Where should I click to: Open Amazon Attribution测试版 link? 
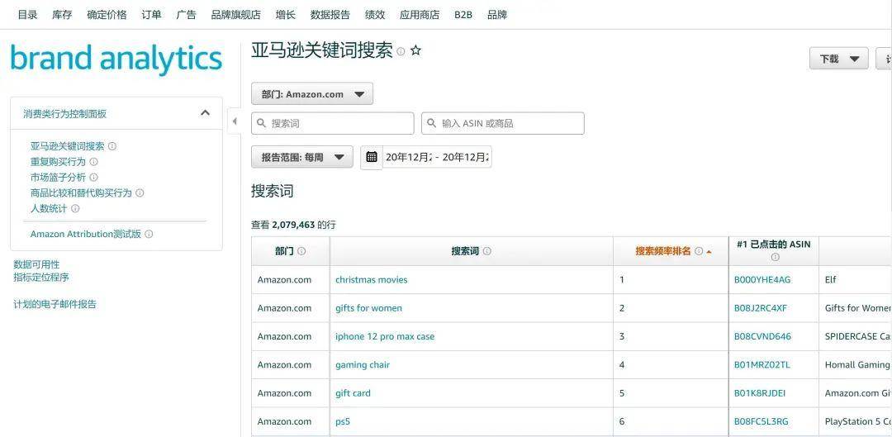pyautogui.click(x=86, y=234)
